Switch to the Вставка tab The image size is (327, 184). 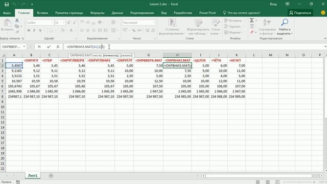tap(42, 13)
